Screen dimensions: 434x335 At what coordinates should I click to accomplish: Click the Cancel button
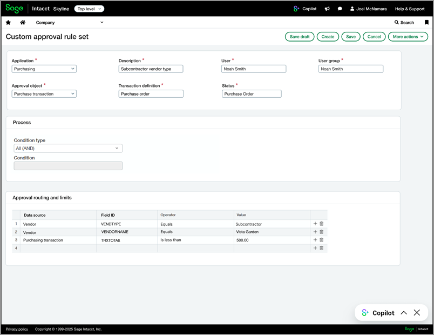point(374,37)
